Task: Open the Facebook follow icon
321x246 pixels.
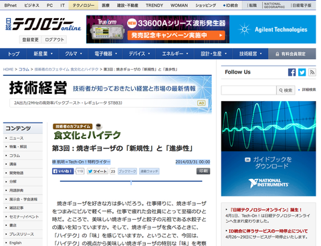Action: coord(292,72)
